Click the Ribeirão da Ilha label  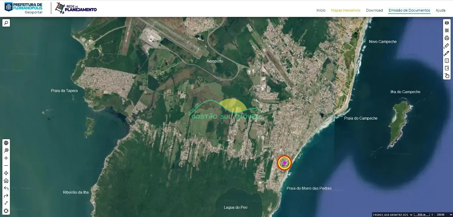[76, 192]
